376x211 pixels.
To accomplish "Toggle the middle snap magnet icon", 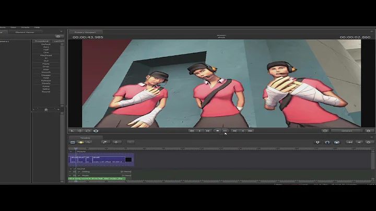I will point(327,143).
